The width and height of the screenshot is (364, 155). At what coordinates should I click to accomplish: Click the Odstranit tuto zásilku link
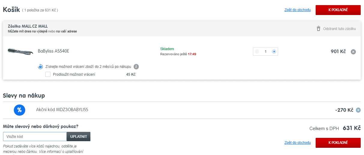click(x=339, y=29)
